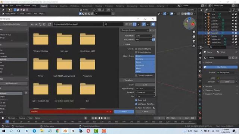
Task: Enable the Apply Transform checkbox
Action: [136, 108]
